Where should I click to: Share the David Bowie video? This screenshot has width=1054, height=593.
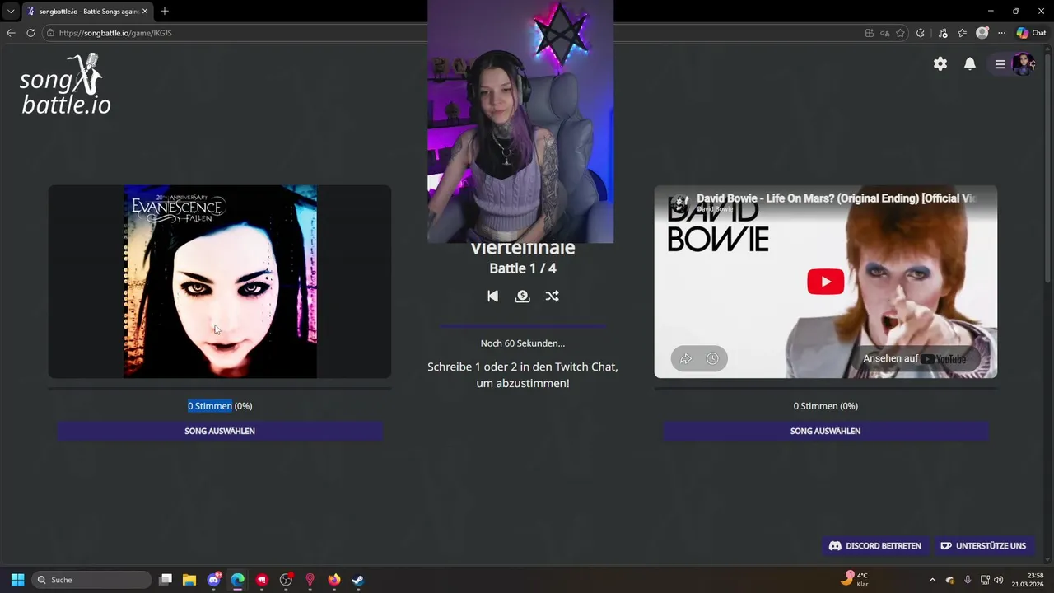pyautogui.click(x=686, y=358)
